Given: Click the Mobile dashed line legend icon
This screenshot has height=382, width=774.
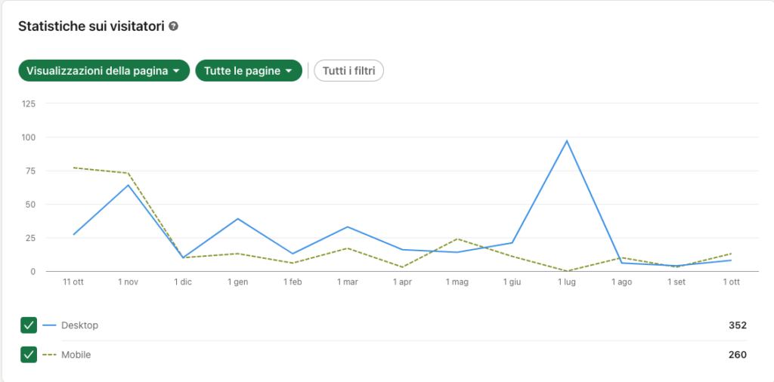Looking at the screenshot, I should [x=49, y=355].
